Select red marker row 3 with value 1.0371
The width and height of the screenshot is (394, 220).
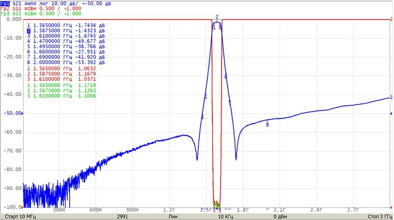61,79
